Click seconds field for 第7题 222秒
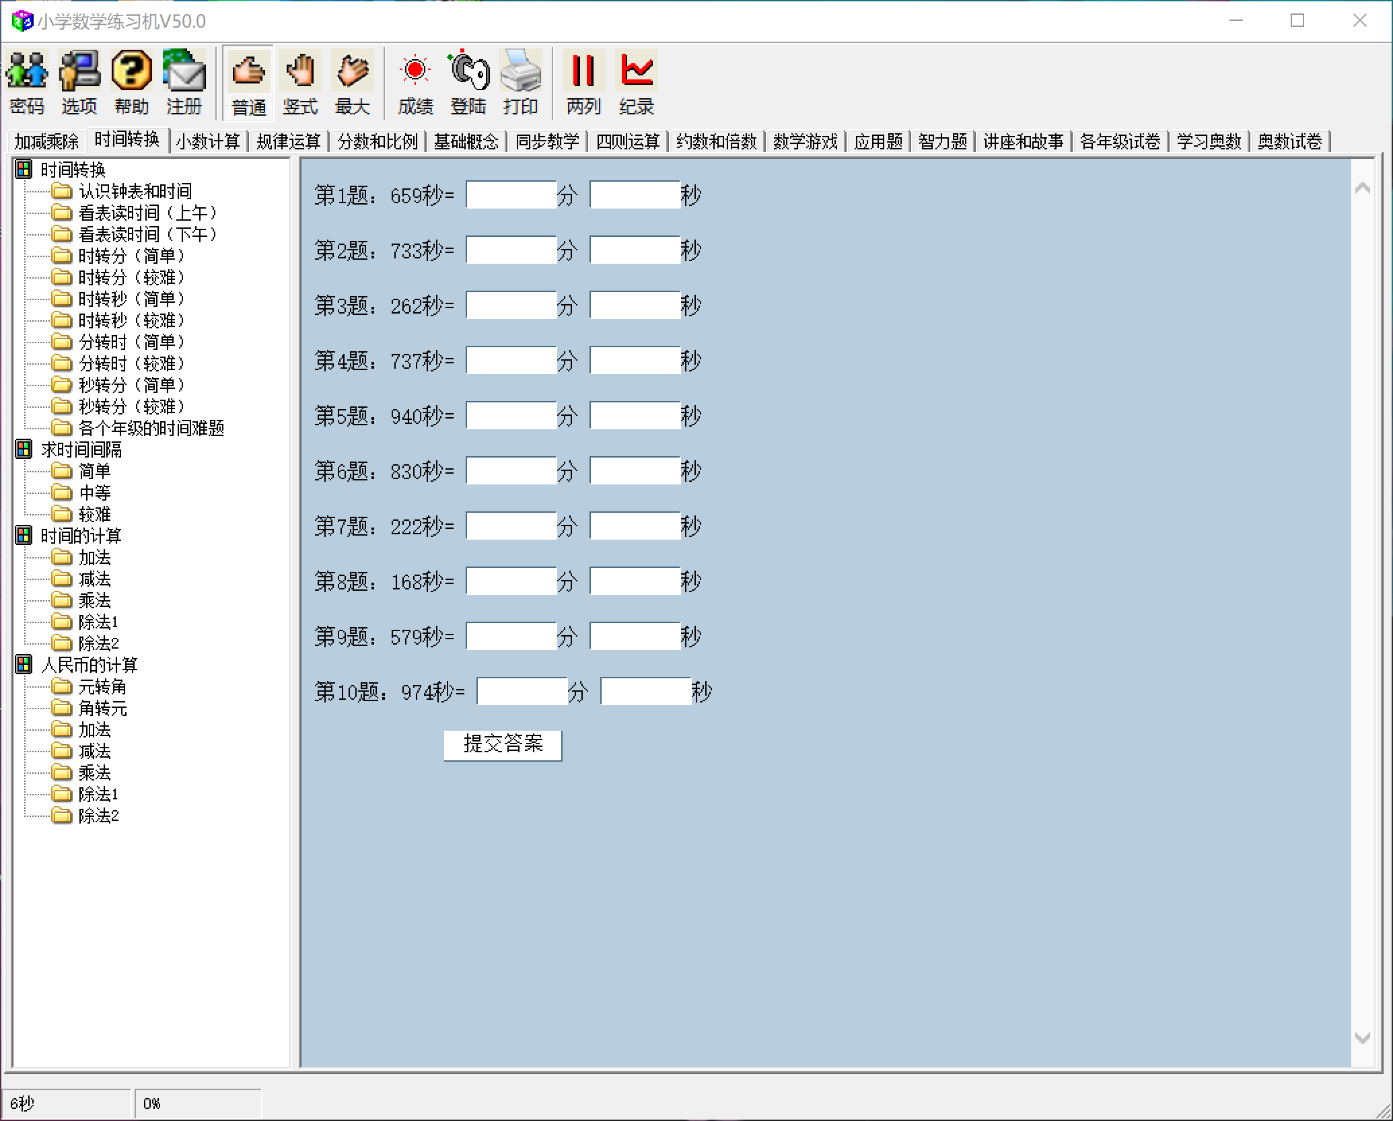1393x1121 pixels. [635, 526]
